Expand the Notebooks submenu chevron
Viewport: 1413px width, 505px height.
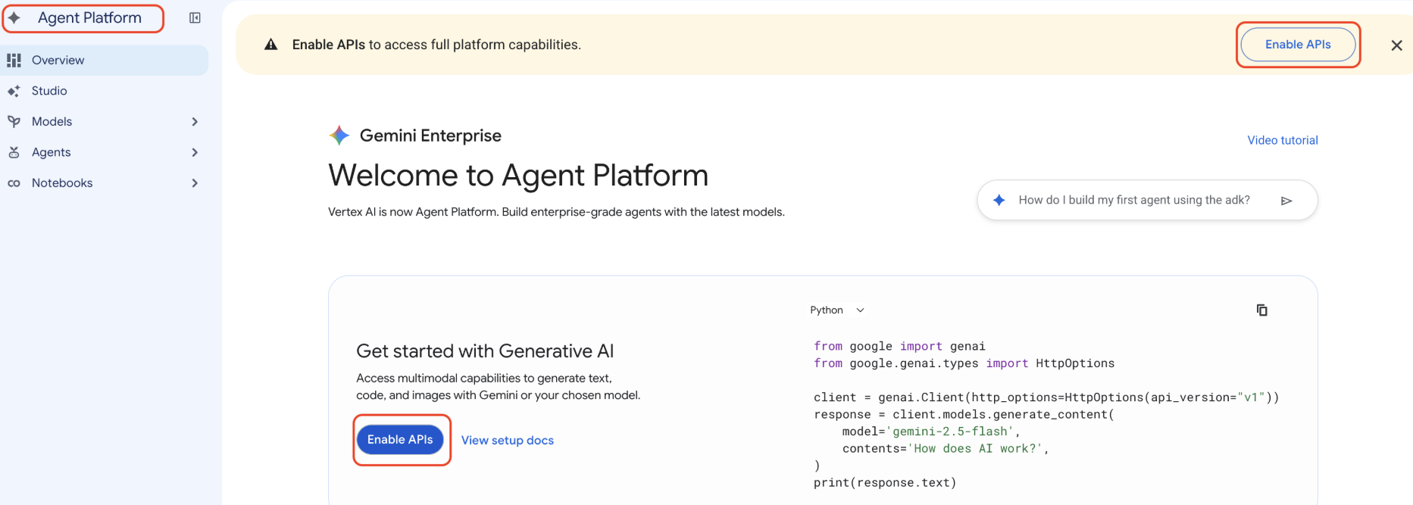click(195, 183)
